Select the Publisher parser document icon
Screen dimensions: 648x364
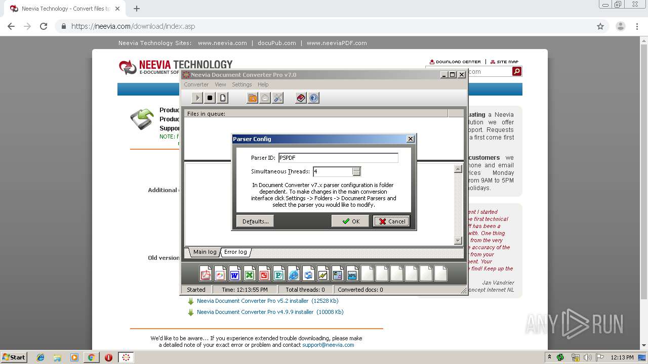tap(279, 274)
